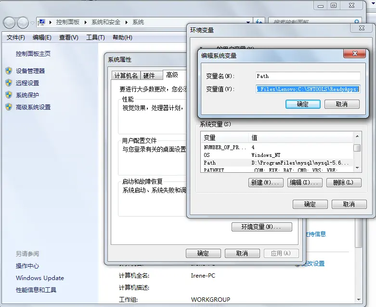Click the search magnifier icon in the search box
Image resolution: width=376 pixels, height=307 pixels.
click(357, 22)
